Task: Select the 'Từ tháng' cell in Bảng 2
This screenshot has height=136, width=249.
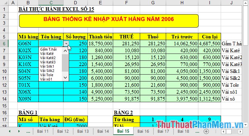Action: [x=126, y=119]
